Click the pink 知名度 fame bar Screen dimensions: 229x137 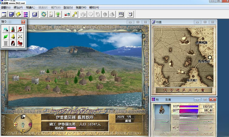71,128
